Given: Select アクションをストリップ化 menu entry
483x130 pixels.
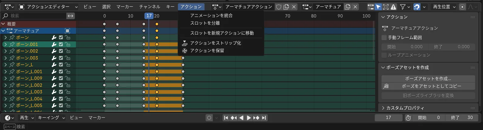Looking at the screenshot, I should [215, 43].
